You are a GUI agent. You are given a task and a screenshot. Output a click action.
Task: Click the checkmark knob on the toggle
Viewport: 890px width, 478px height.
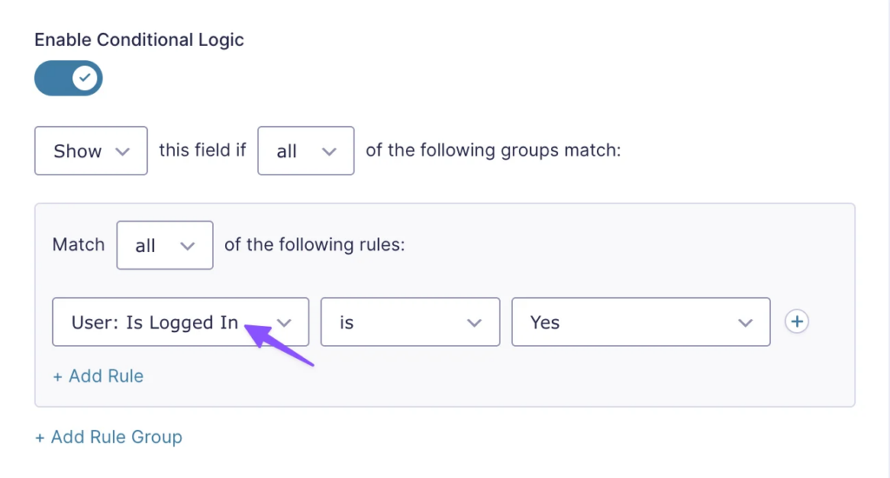(84, 77)
